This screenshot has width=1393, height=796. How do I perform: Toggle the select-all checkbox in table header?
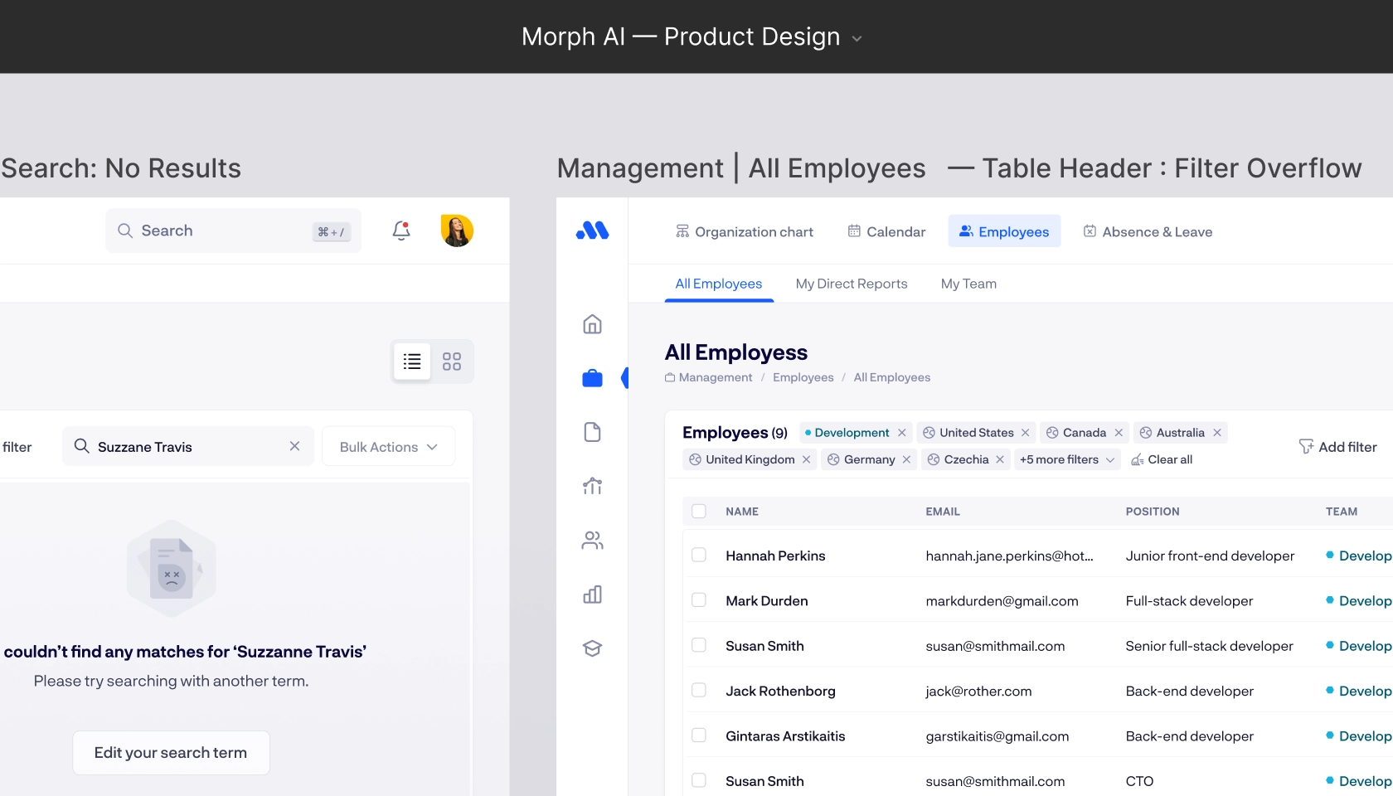tap(699, 512)
